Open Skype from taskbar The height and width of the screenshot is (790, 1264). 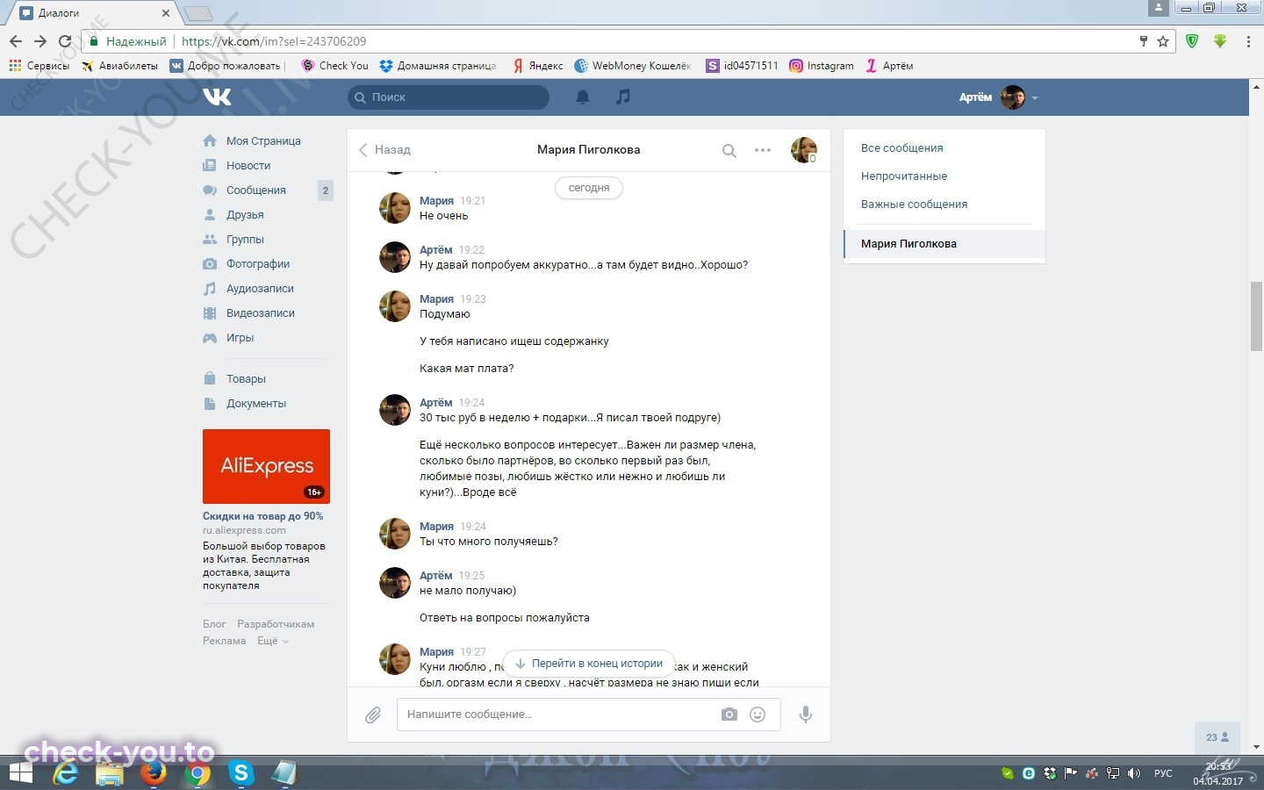click(241, 773)
